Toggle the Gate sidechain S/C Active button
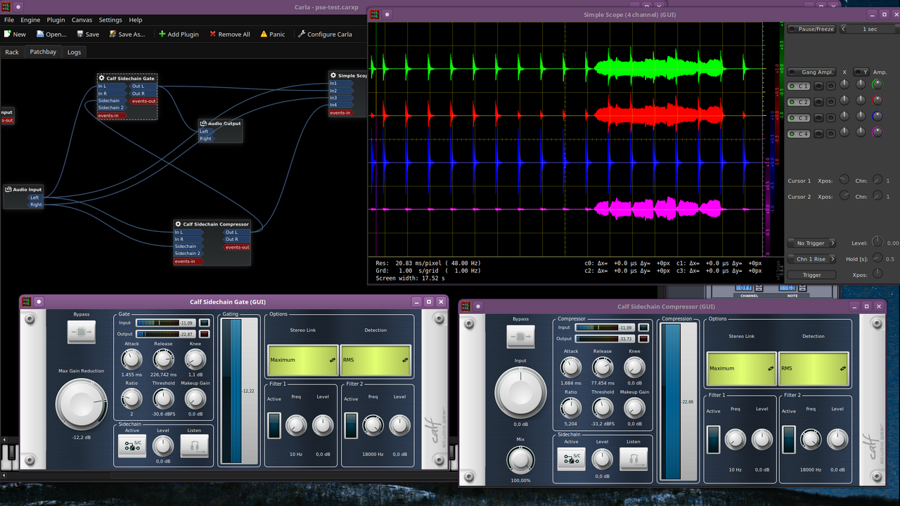Image resolution: width=900 pixels, height=506 pixels. [132, 446]
